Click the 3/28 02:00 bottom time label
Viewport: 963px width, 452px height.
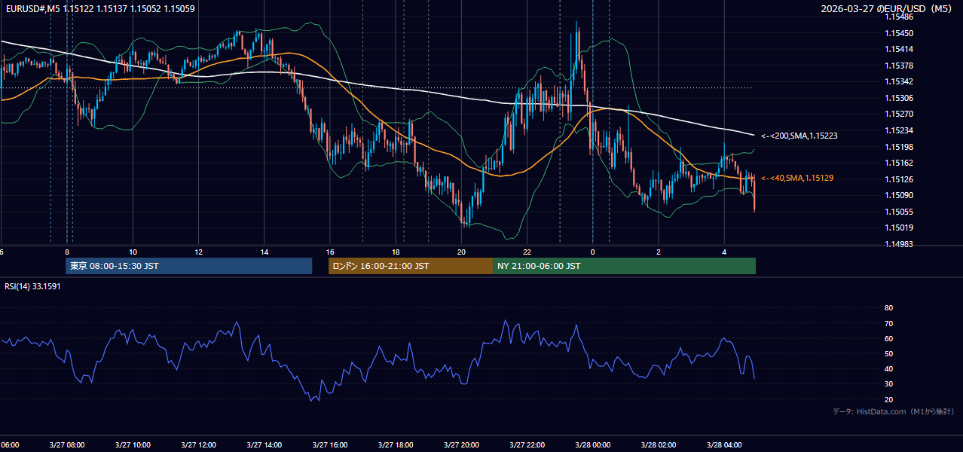[x=659, y=444]
